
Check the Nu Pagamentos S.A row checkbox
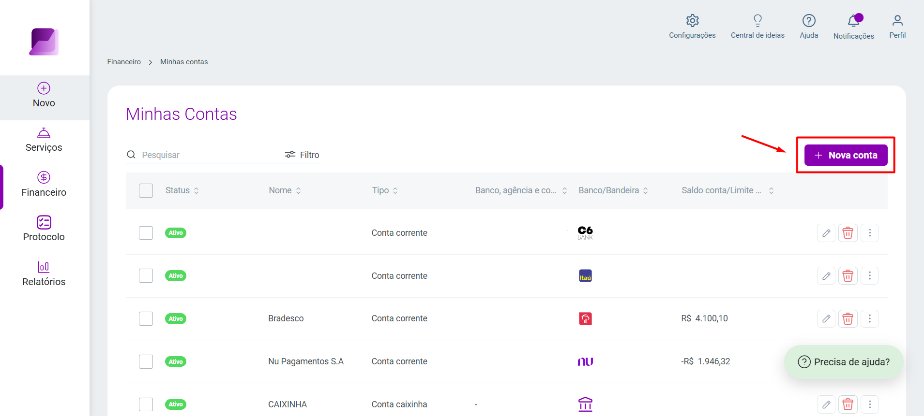(x=146, y=361)
